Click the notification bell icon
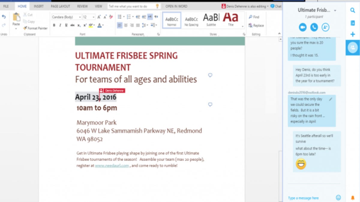Viewport: 360px width, 202px height. coord(352,198)
